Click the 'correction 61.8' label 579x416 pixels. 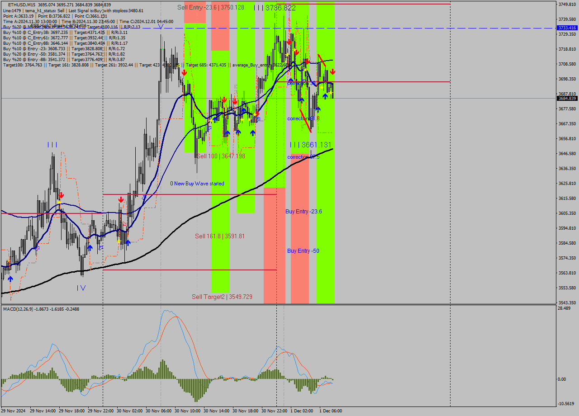pyautogui.click(x=304, y=118)
